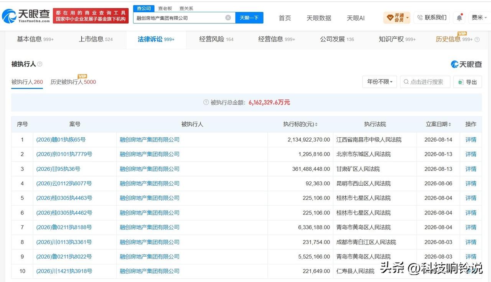This screenshot has width=491, height=282.
Task: Click the red 国家中小企业发展子基金 banner
Action: (x=91, y=16)
